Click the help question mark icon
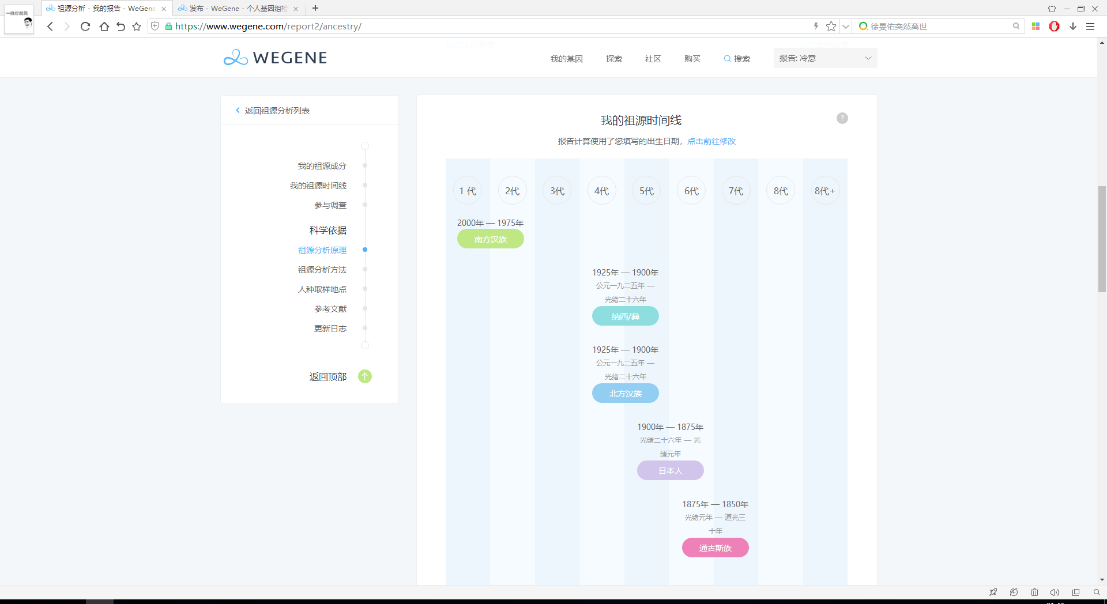Viewport: 1107px width, 604px height. (x=842, y=118)
